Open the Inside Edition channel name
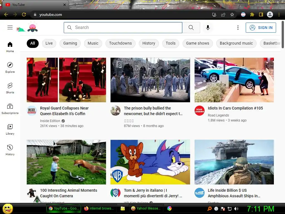The image size is (285, 214). point(50,121)
